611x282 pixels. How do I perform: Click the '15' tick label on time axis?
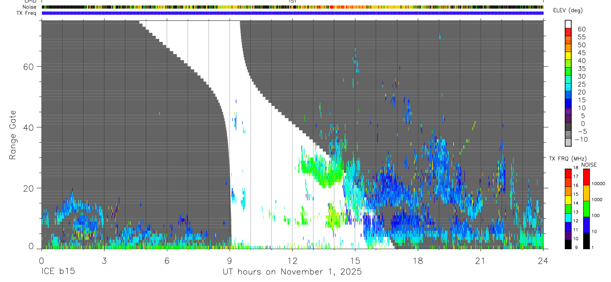click(x=355, y=261)
